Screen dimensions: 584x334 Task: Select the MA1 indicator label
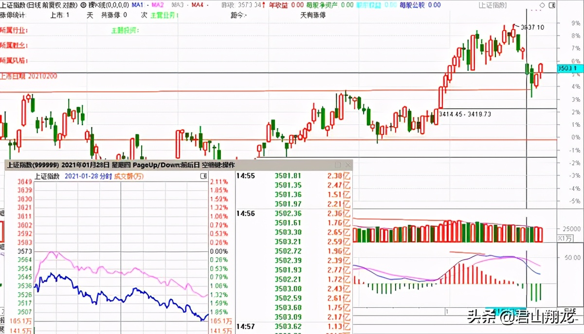138,5
